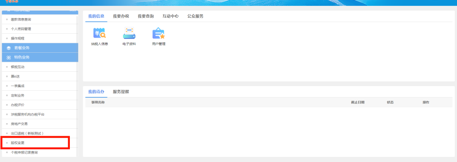Screen dimensions: 457x162
Task: Switch to the 我要办税 tab
Action: click(121, 16)
